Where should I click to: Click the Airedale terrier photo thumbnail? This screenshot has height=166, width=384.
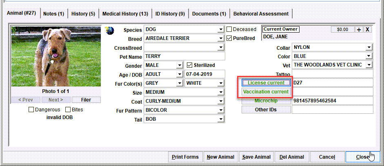coord(56,57)
